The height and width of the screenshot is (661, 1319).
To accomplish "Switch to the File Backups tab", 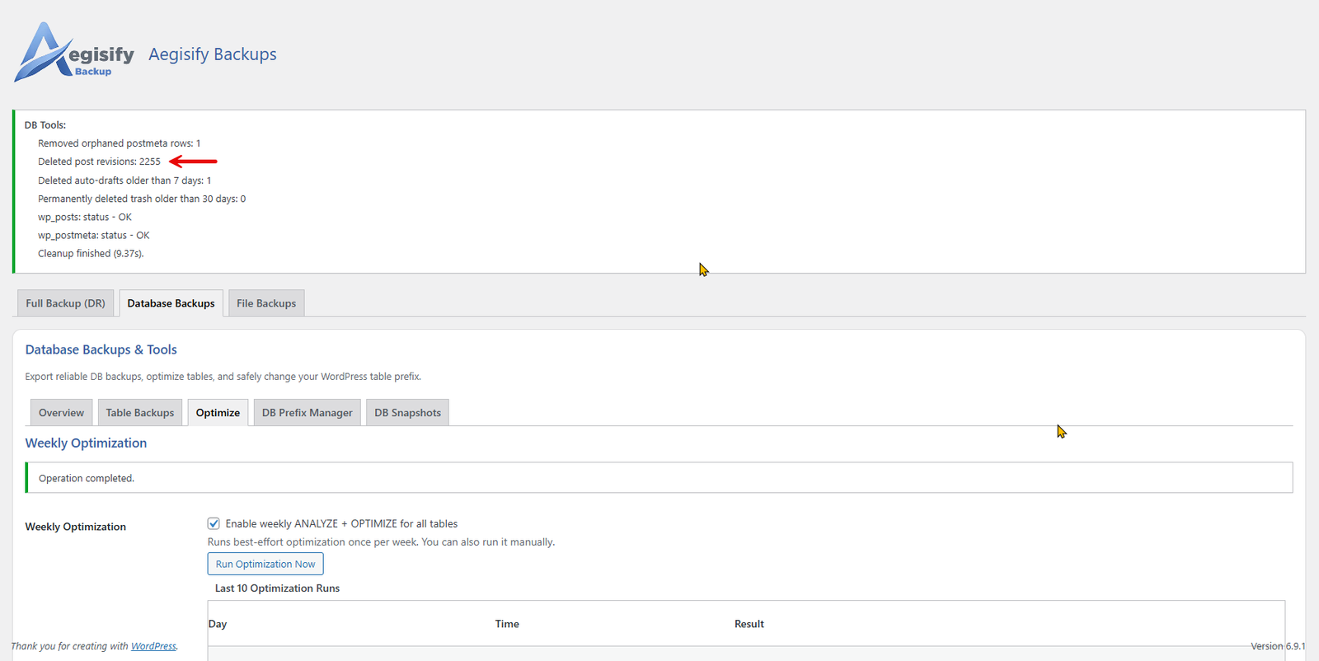I will 266,303.
